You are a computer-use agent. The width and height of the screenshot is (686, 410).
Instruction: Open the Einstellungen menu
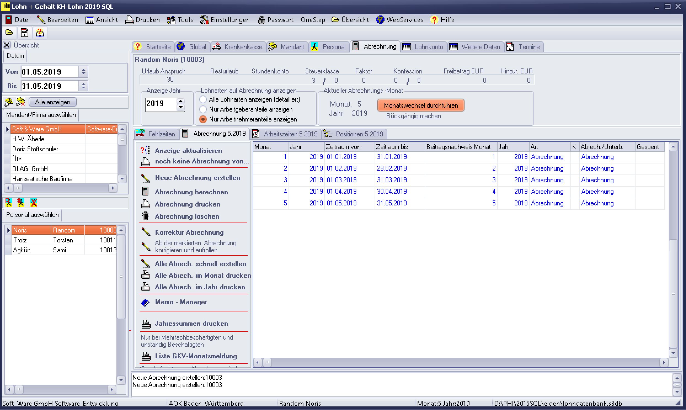pos(225,20)
